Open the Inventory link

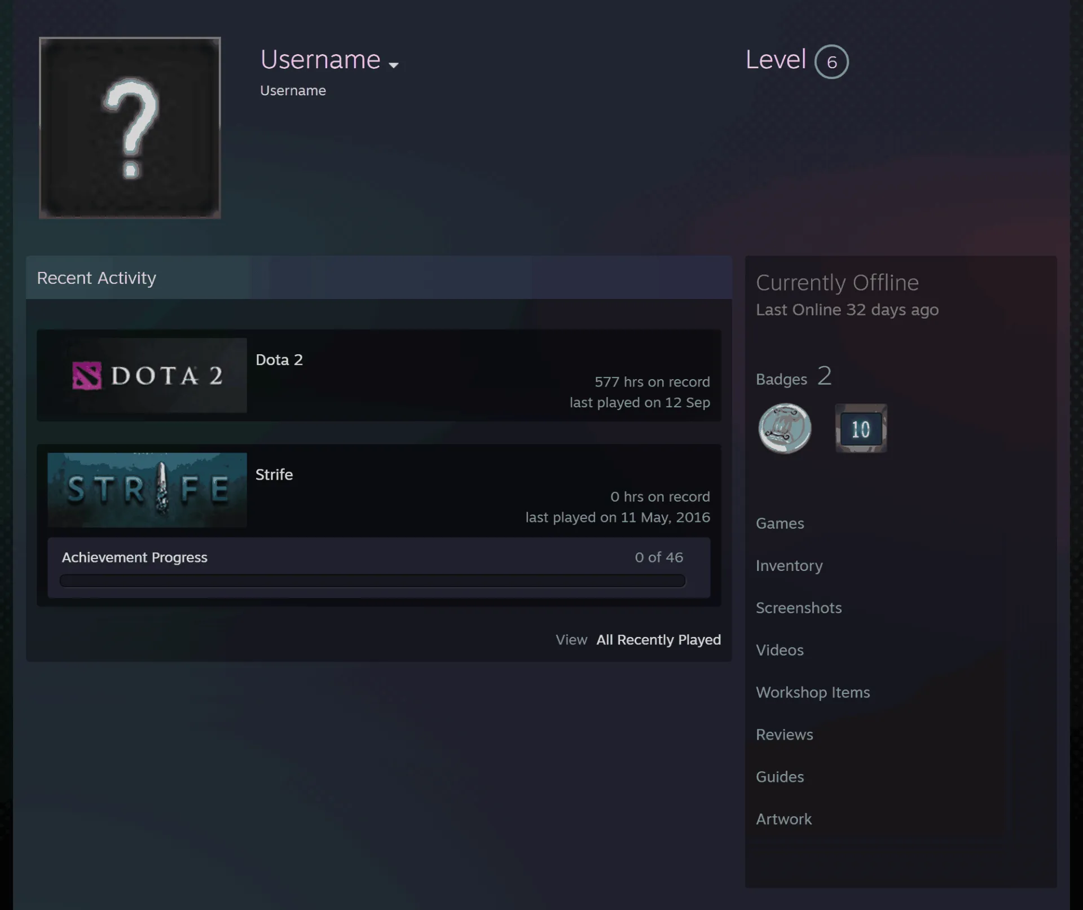tap(789, 566)
